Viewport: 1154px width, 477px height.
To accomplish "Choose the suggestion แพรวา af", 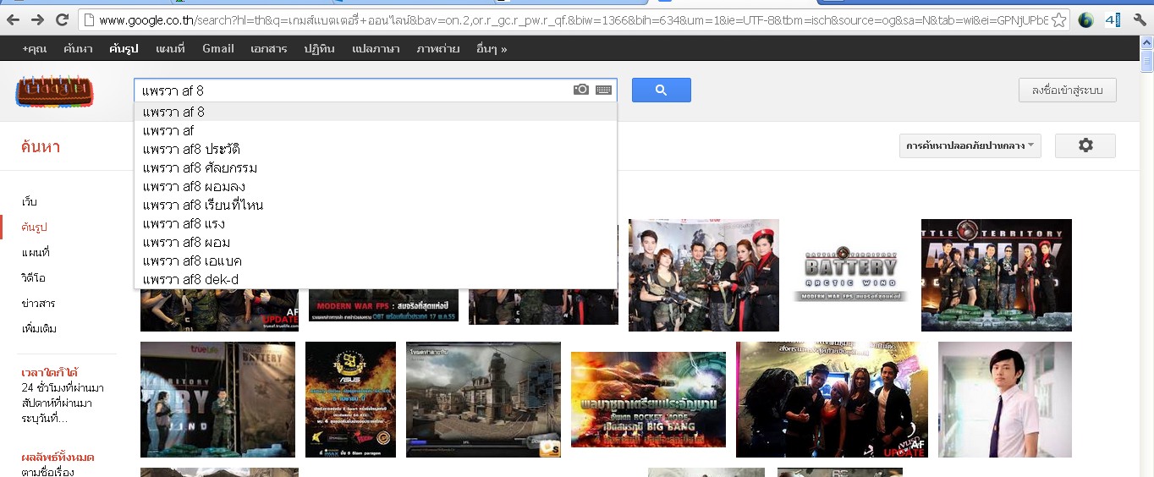I will pyautogui.click(x=376, y=130).
